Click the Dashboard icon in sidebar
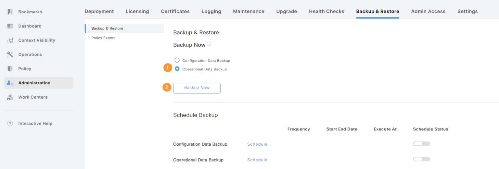Image resolution: width=499 pixels, height=169 pixels. (x=10, y=26)
